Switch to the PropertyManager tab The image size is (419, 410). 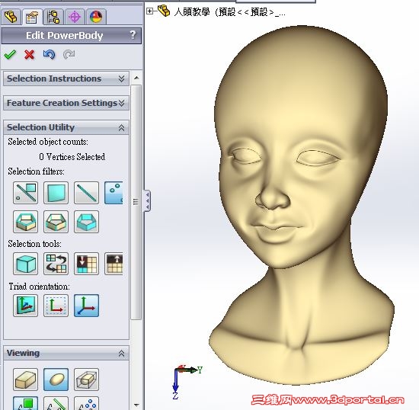pos(32,17)
